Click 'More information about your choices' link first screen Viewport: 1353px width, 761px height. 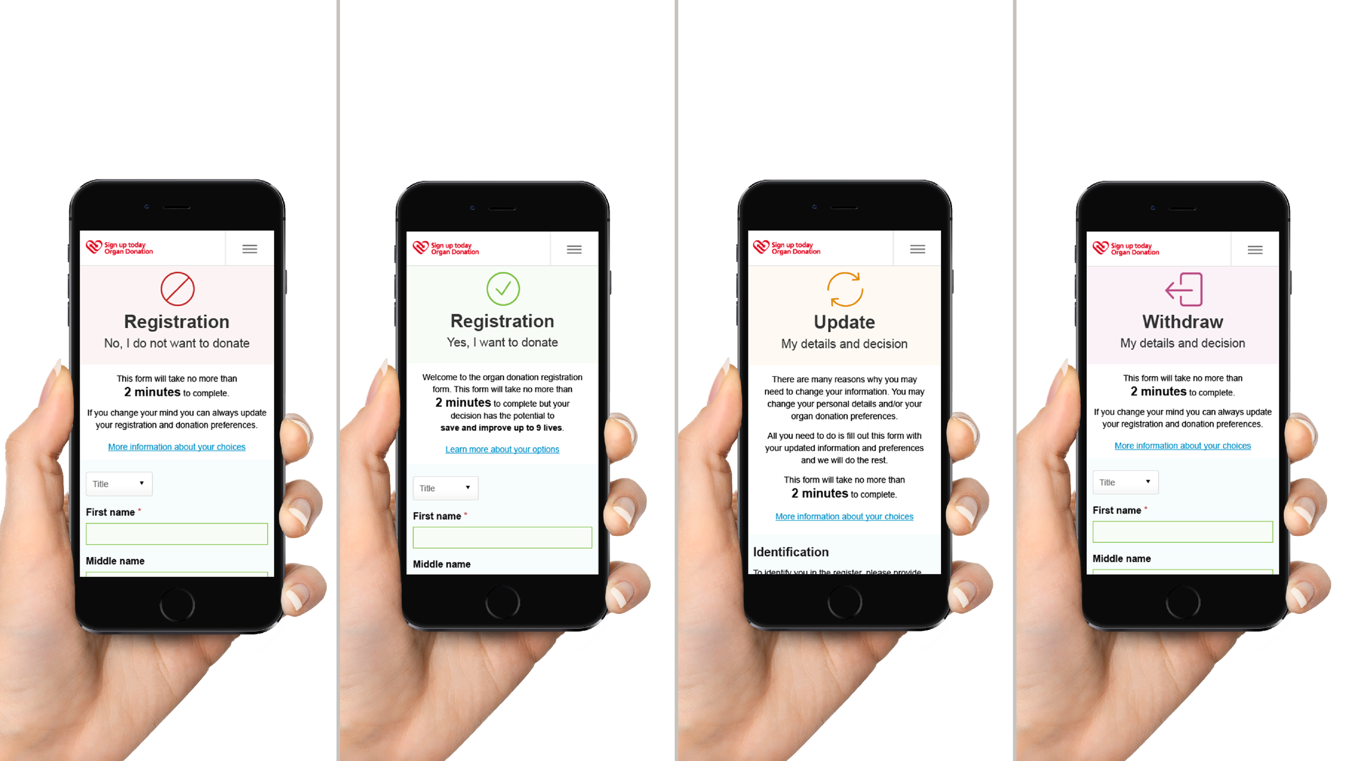pyautogui.click(x=176, y=447)
